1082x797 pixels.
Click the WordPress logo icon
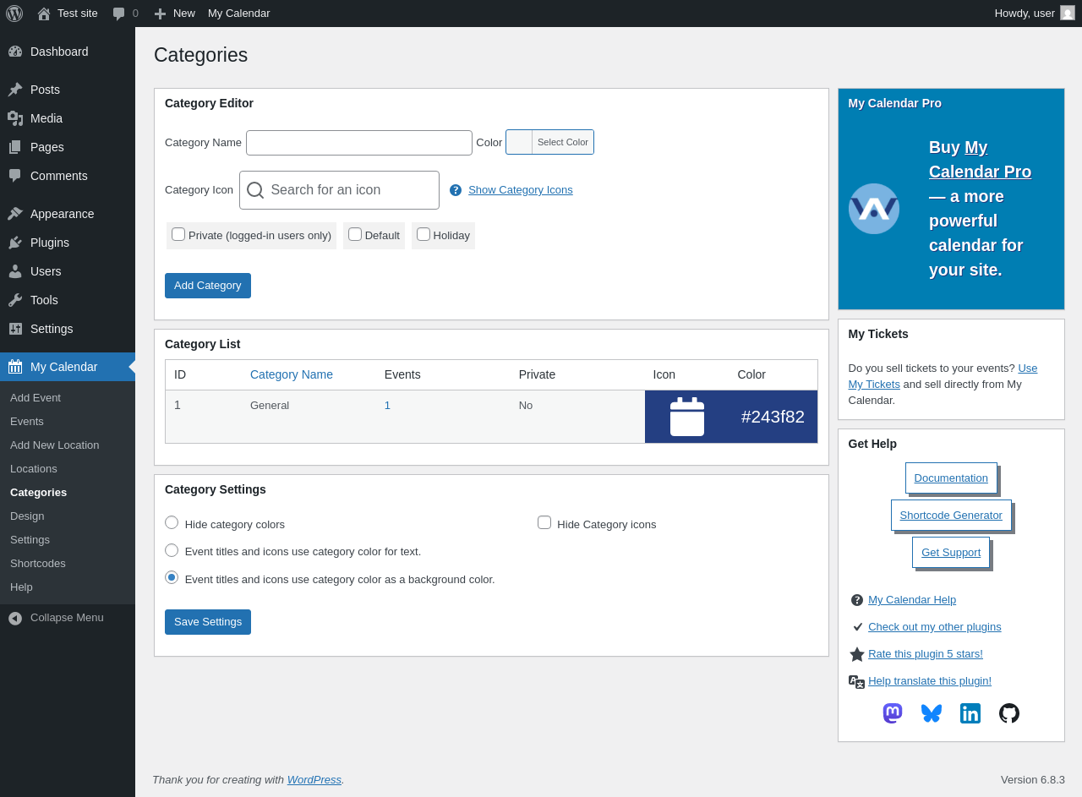pyautogui.click(x=14, y=14)
